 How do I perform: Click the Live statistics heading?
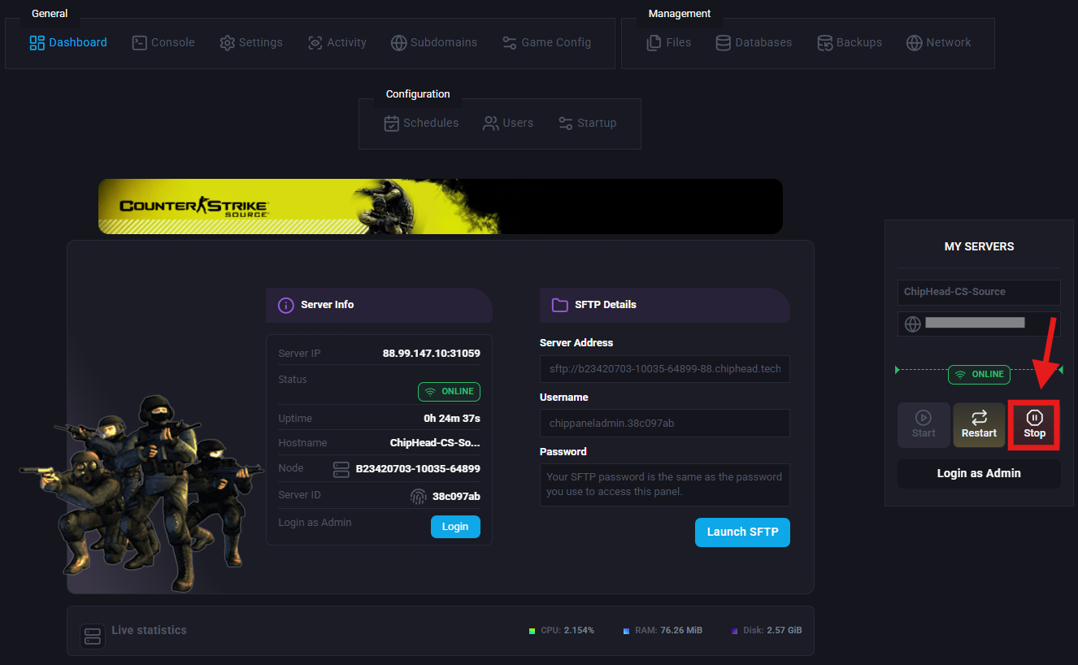pyautogui.click(x=149, y=630)
